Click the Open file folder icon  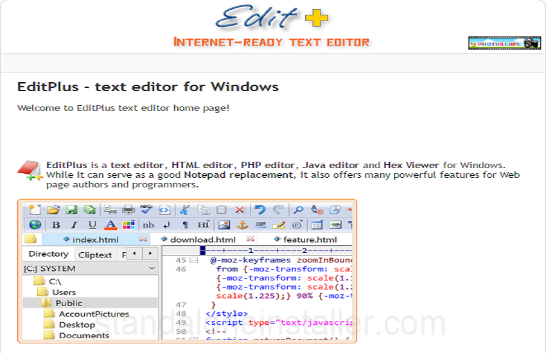[x=53, y=210]
